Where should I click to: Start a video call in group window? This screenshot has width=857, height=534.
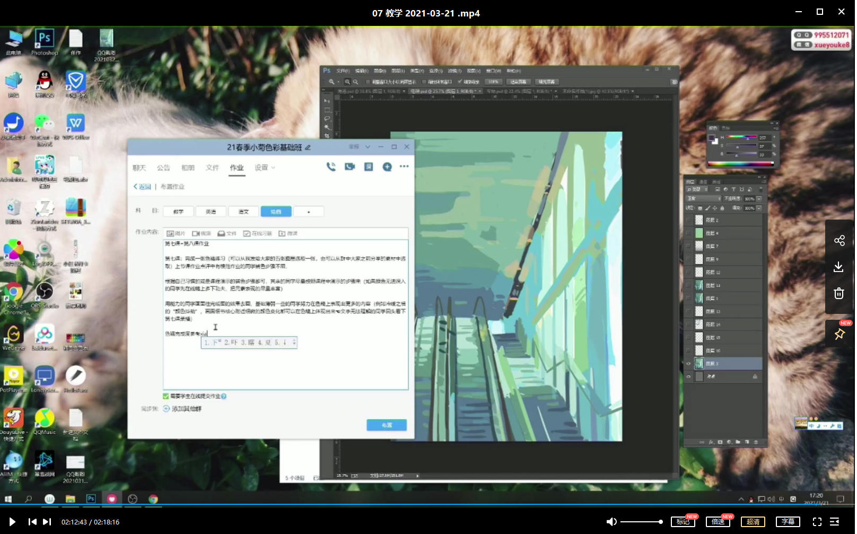349,167
